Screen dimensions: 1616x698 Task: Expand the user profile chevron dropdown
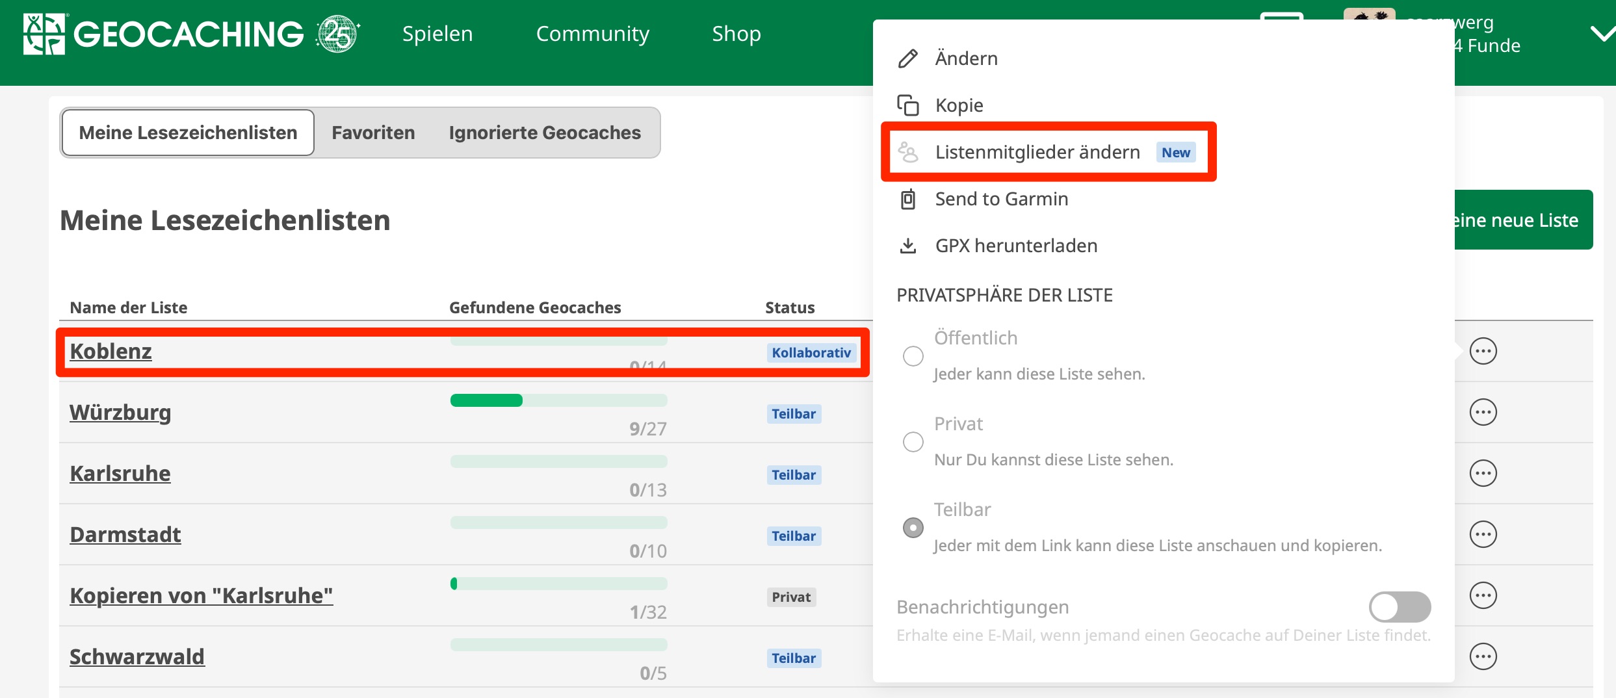click(x=1601, y=34)
